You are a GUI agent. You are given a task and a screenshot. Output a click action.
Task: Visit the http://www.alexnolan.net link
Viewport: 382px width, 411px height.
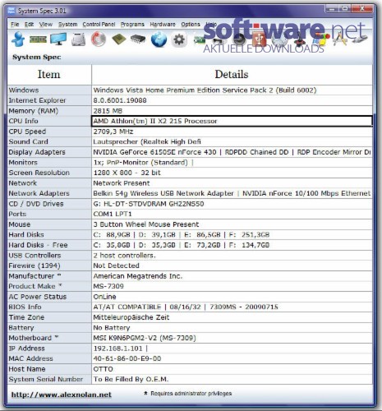(x=62, y=395)
